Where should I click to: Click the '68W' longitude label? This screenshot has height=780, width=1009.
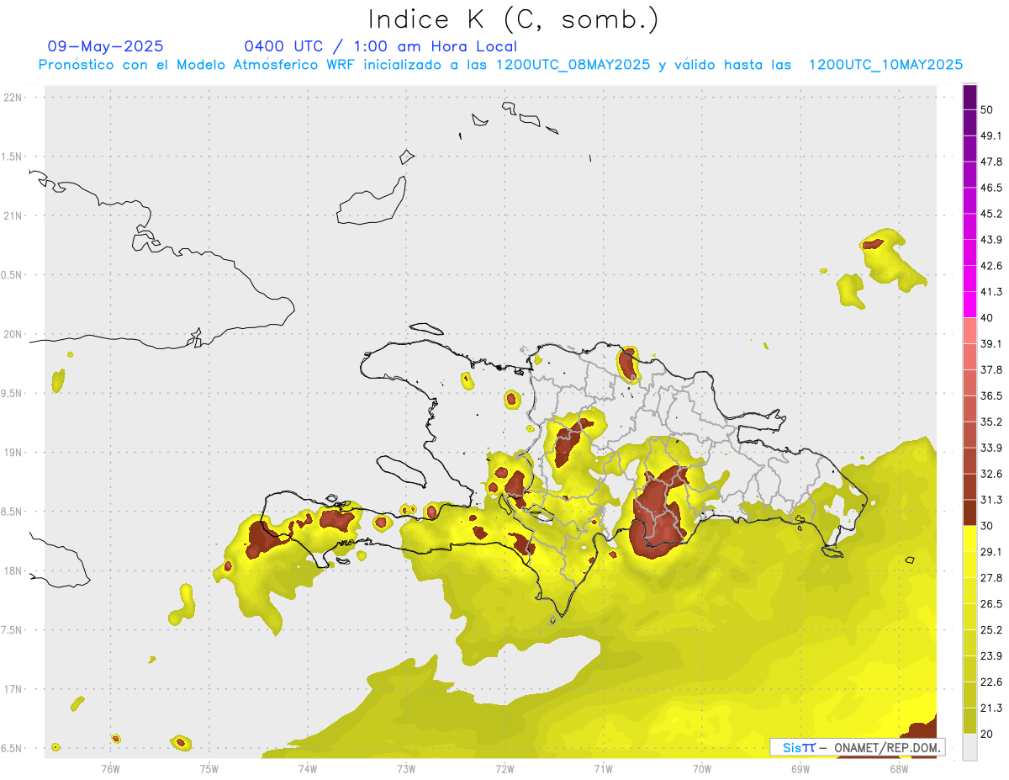(x=899, y=768)
